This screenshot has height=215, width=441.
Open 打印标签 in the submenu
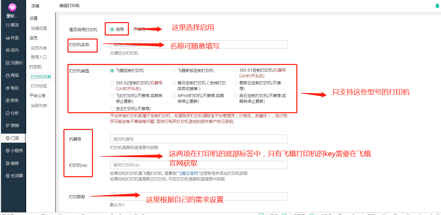pos(39,86)
